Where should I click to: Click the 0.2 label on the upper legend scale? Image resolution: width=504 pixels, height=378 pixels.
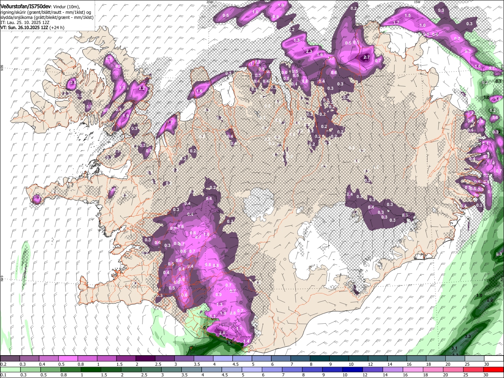pyautogui.click(x=4, y=364)
